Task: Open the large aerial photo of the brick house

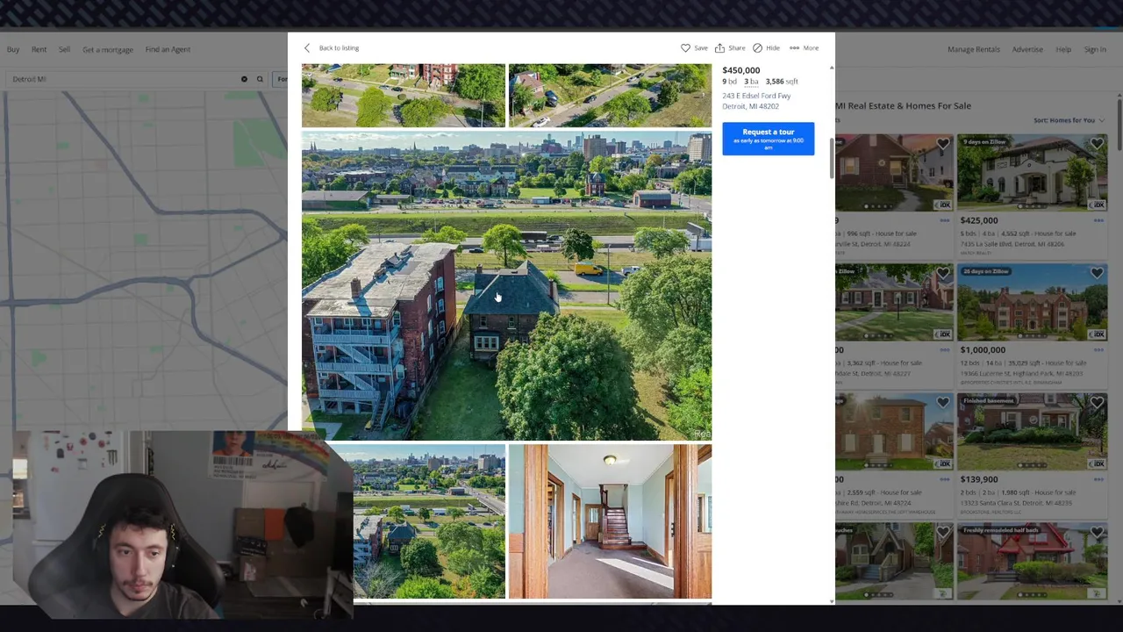Action: (x=506, y=285)
